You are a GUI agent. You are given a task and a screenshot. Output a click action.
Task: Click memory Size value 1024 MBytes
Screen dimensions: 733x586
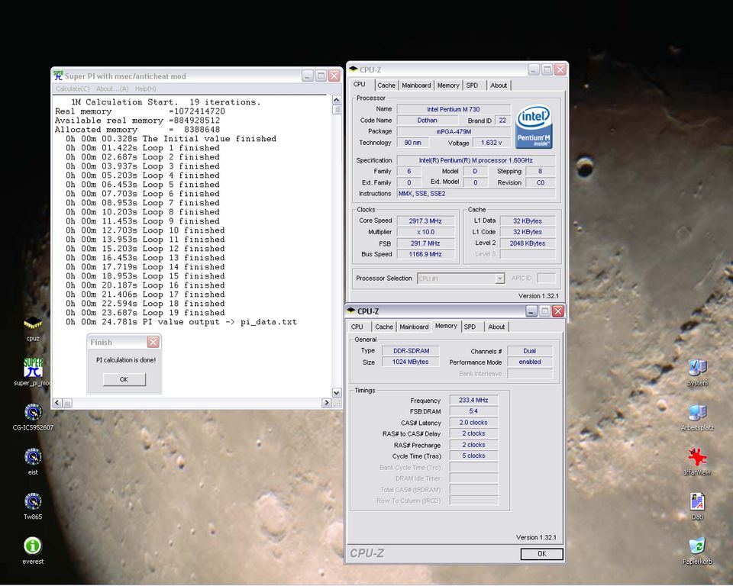[411, 362]
